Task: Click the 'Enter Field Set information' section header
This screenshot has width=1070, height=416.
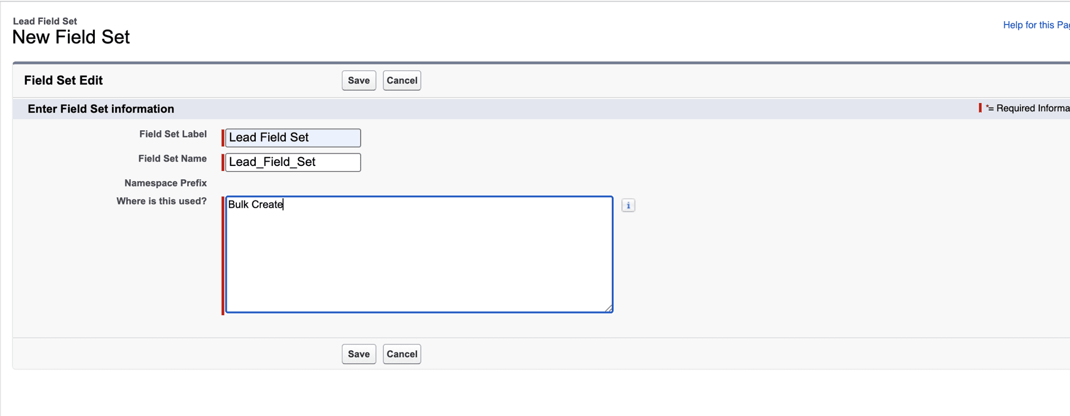Action: click(x=100, y=109)
